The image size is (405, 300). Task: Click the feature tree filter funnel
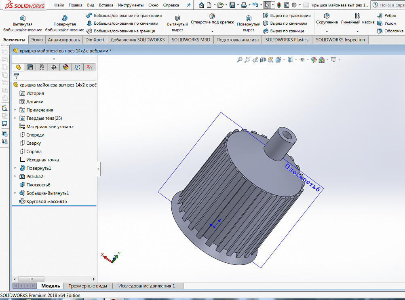(x=17, y=76)
